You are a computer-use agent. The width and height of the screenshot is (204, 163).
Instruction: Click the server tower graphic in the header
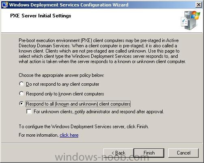[193, 20]
